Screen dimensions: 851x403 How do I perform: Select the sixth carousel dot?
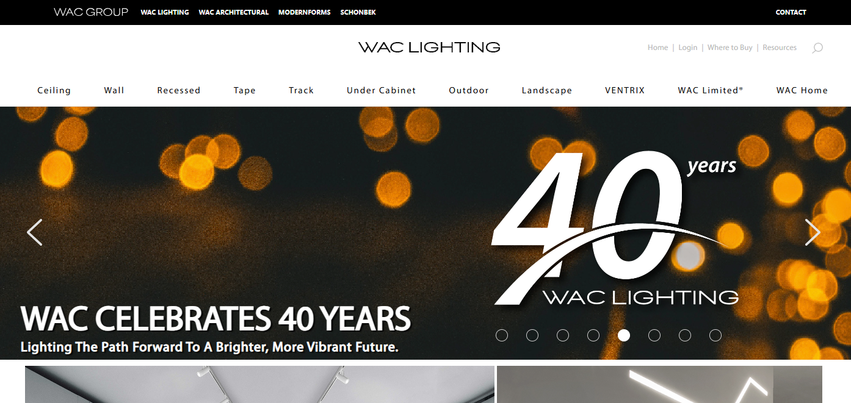654,335
